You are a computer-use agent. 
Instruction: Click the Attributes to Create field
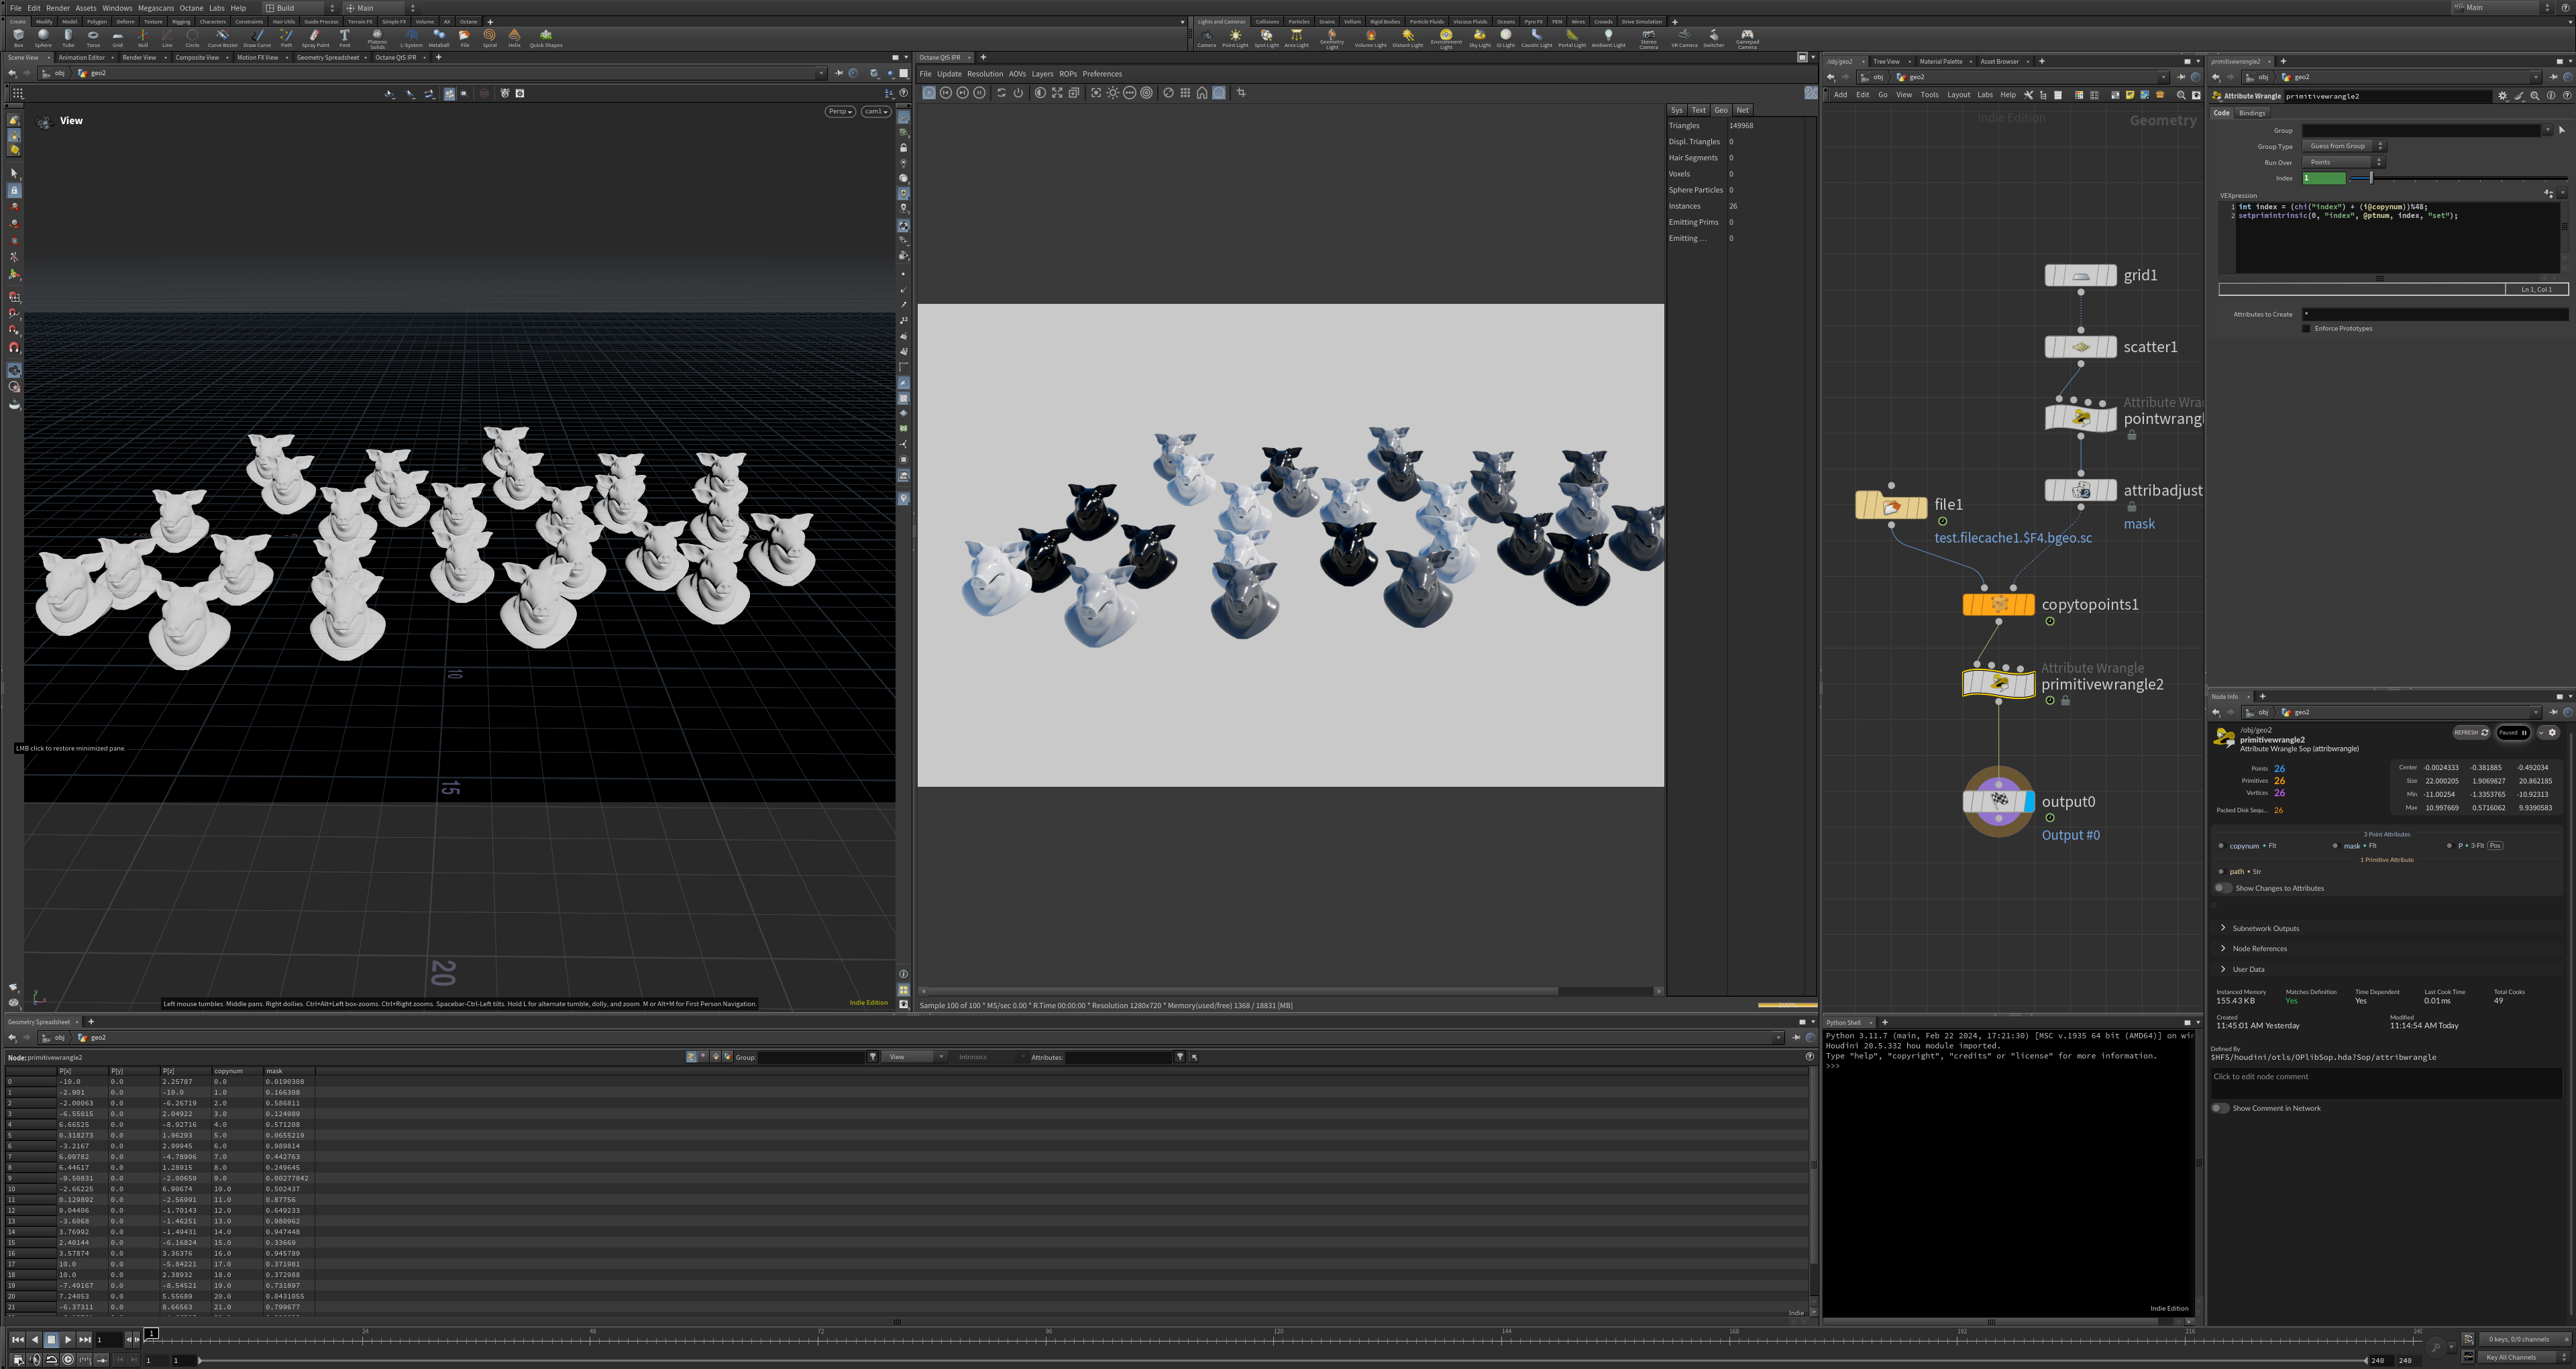point(2435,314)
